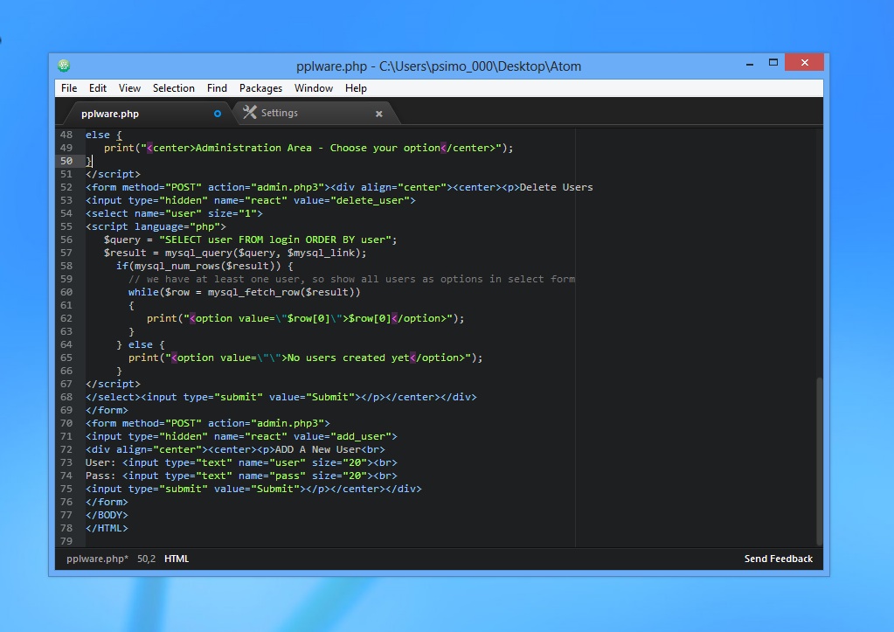Click the window title text pplware.php - C:\Users
Viewport: 894px width, 632px height.
[439, 66]
